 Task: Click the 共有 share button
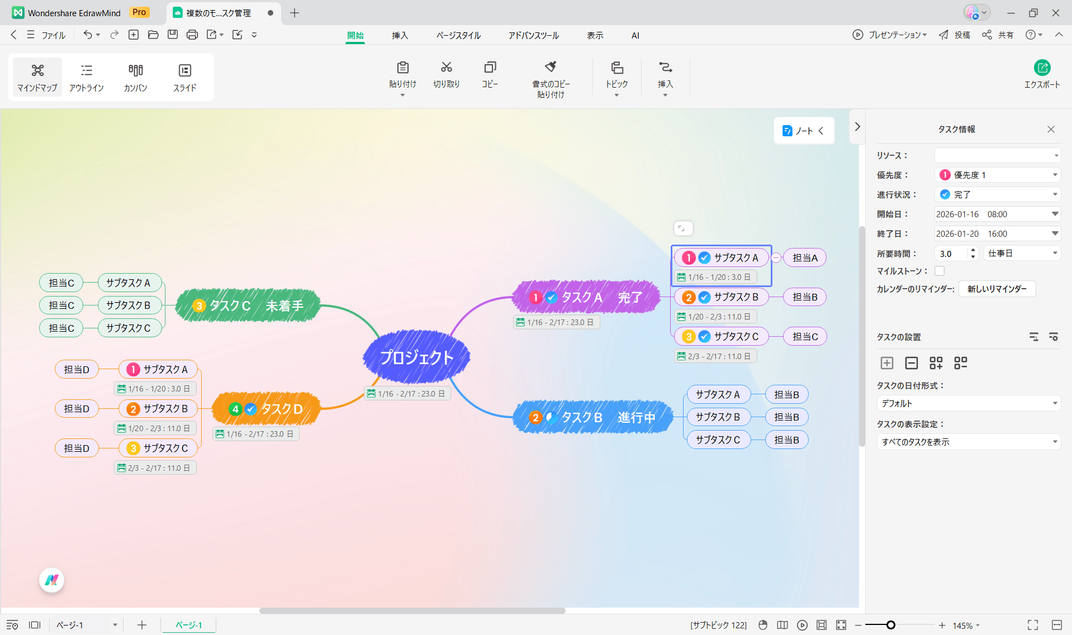point(998,35)
